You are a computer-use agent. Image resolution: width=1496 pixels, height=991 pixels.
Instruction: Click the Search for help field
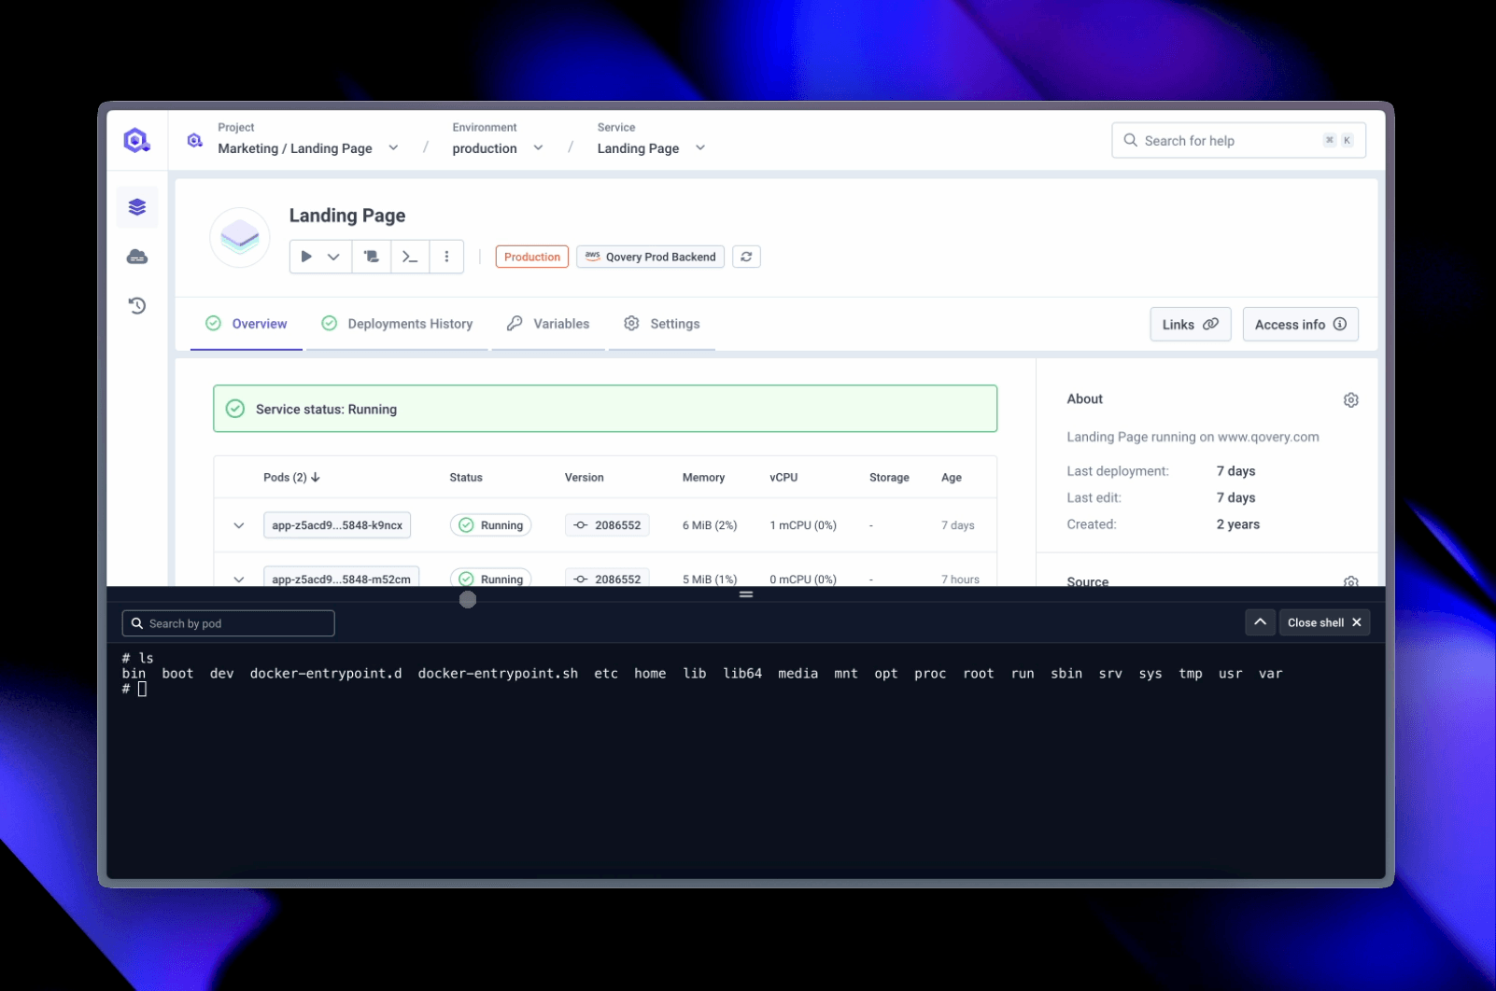tap(1239, 140)
